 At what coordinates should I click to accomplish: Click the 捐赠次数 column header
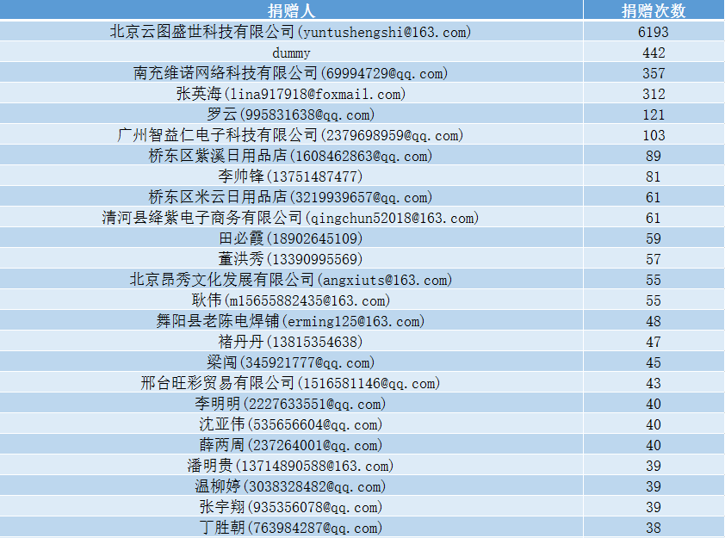(x=654, y=10)
